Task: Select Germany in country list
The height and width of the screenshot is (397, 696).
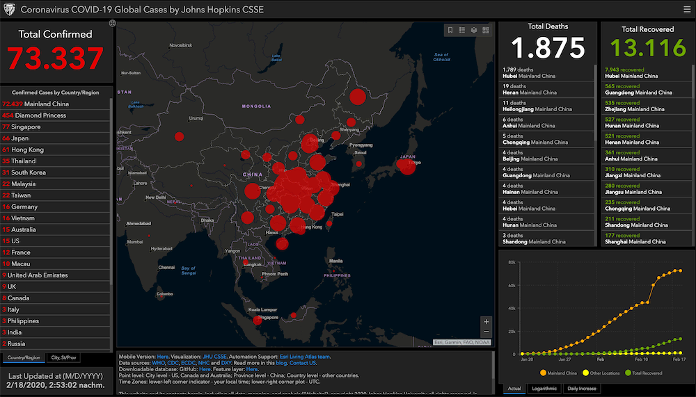Action: click(55, 206)
